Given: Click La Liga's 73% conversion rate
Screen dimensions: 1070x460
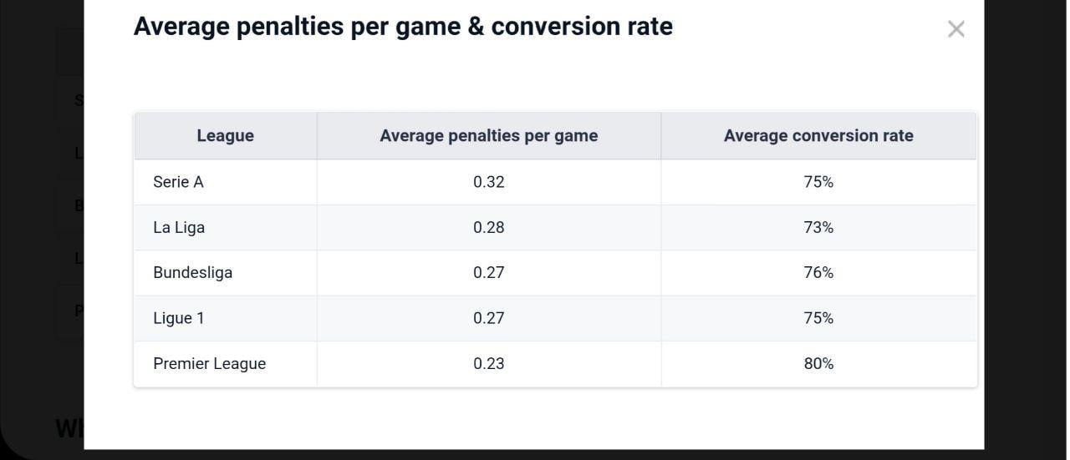Looking at the screenshot, I should click(x=818, y=227).
